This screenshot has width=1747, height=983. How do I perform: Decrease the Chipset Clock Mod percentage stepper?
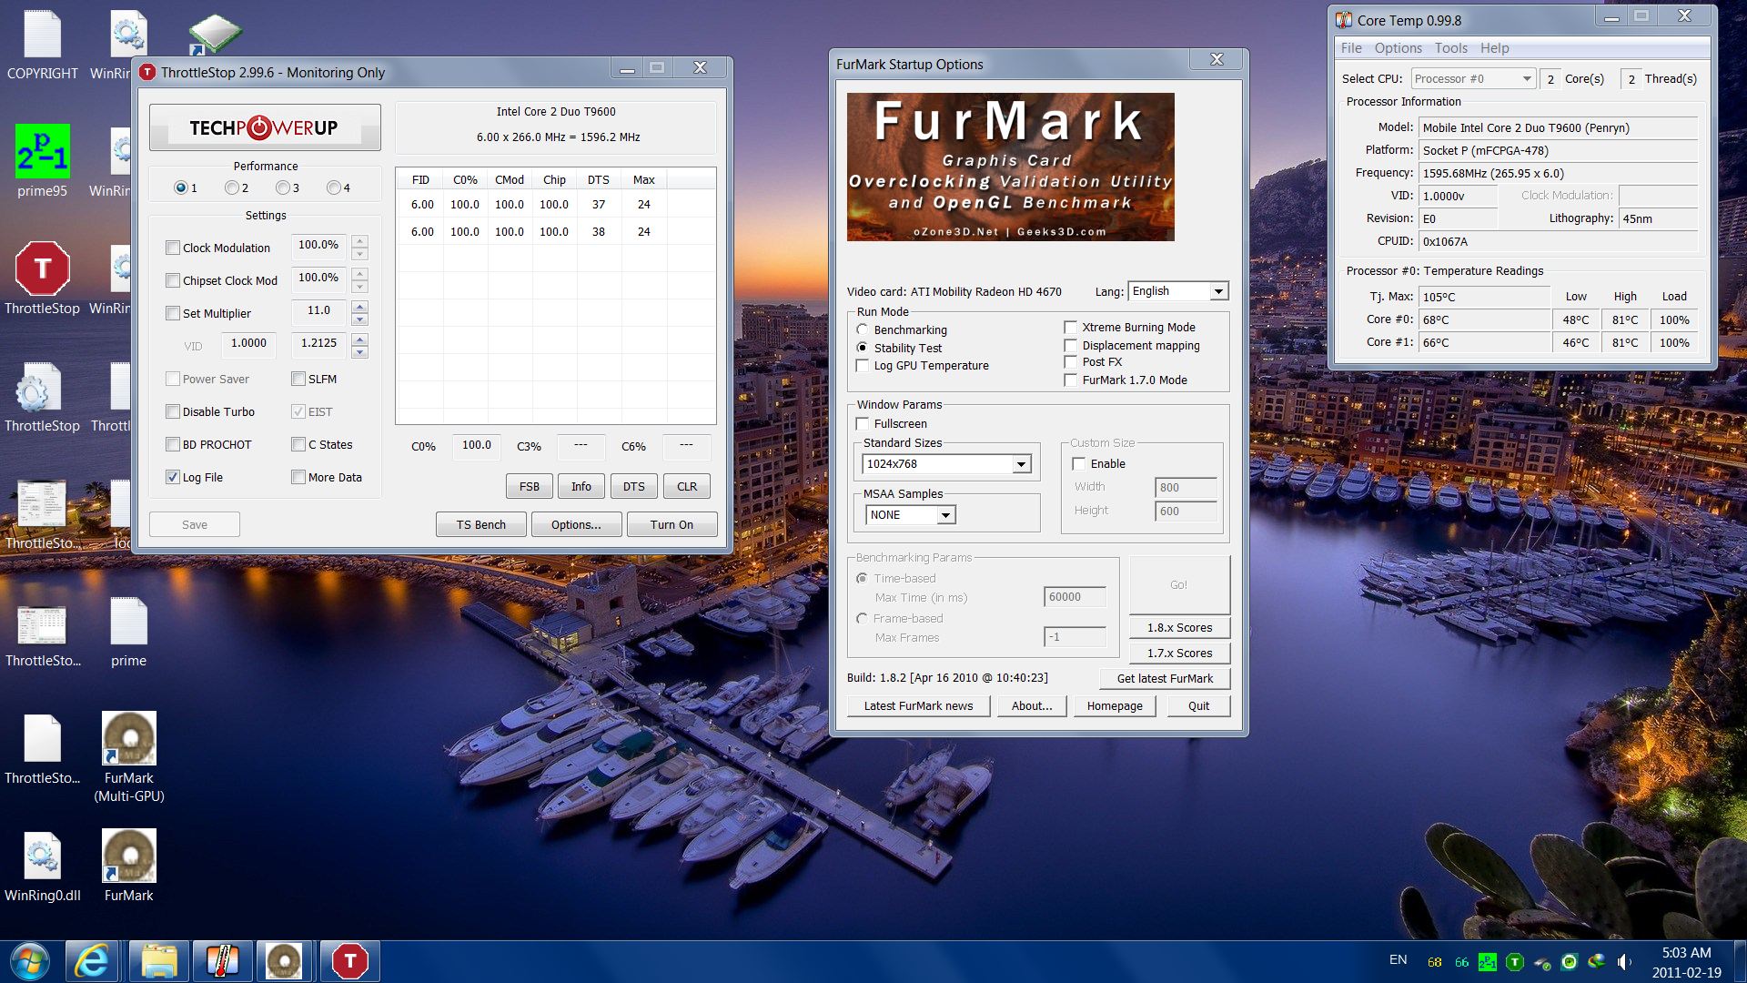tap(360, 287)
